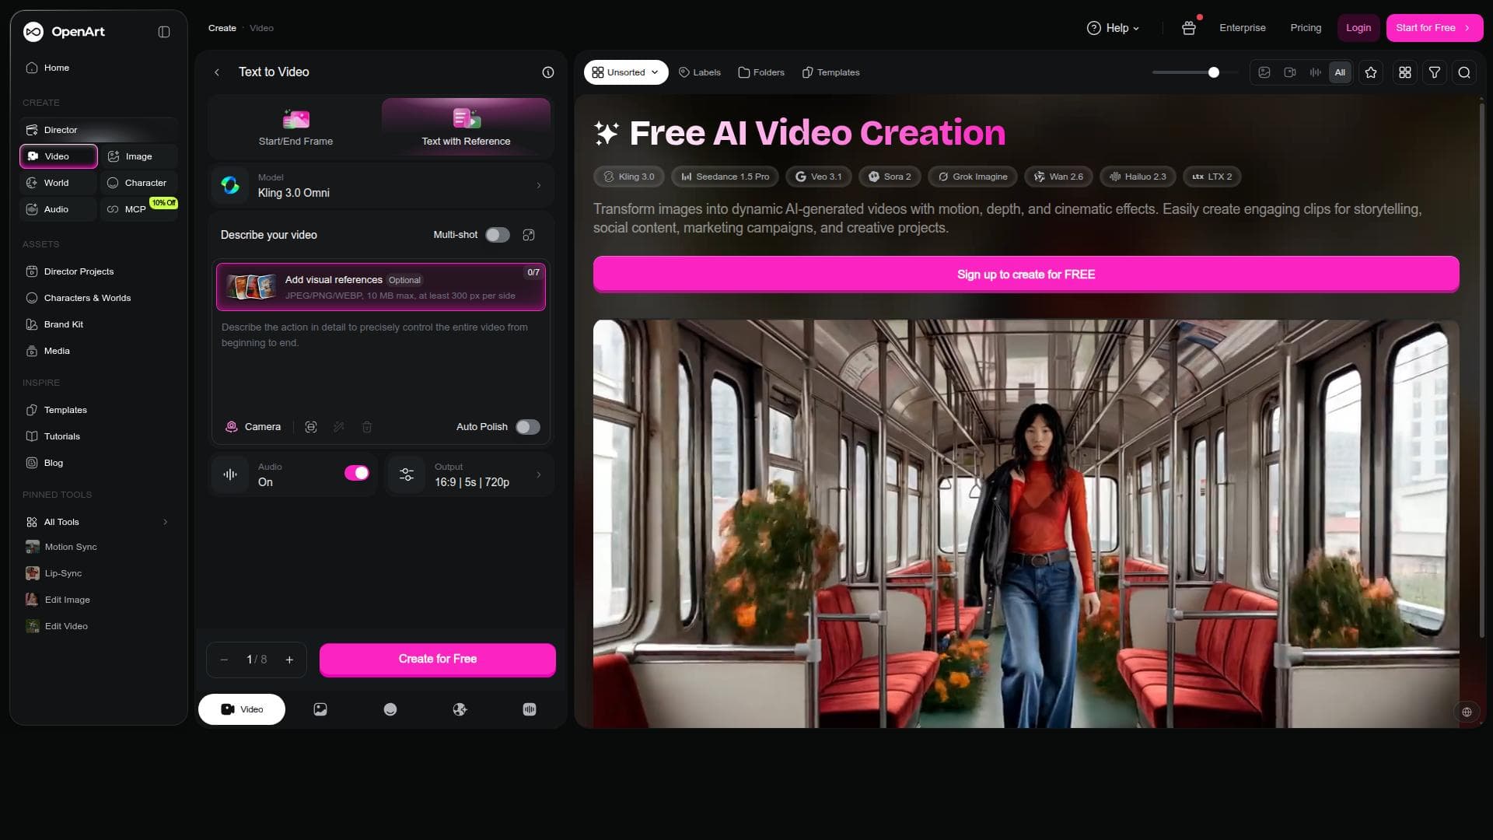The height and width of the screenshot is (840, 1493).
Task: Click the Create for Free button
Action: point(438,660)
